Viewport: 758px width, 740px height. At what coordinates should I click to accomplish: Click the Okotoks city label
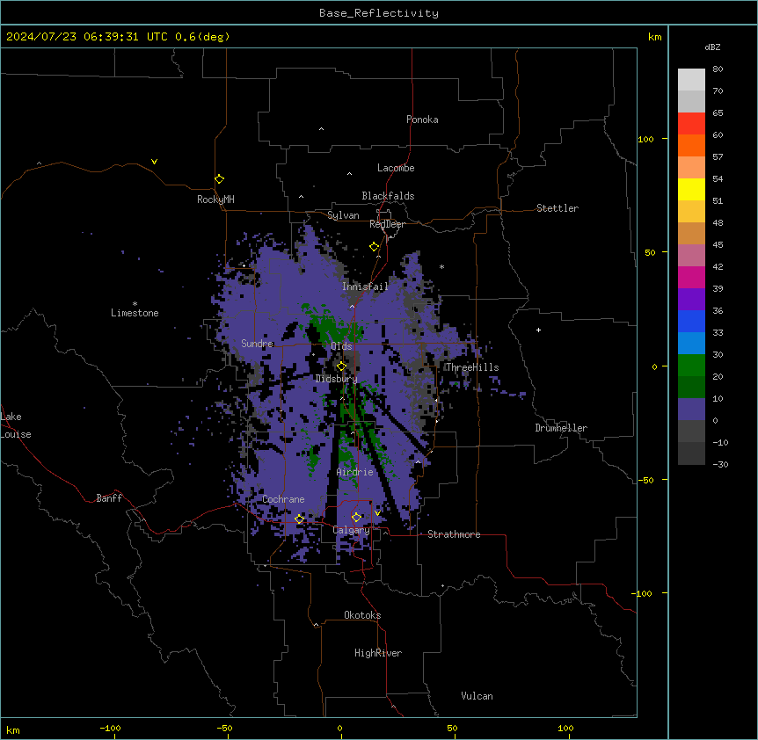(x=362, y=615)
